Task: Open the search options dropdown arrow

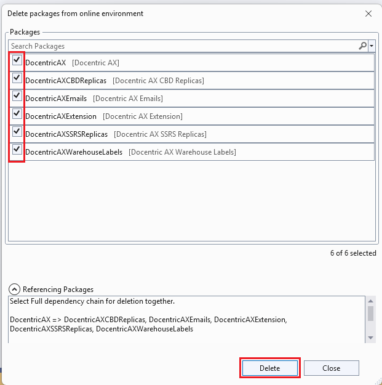Action: coord(372,46)
